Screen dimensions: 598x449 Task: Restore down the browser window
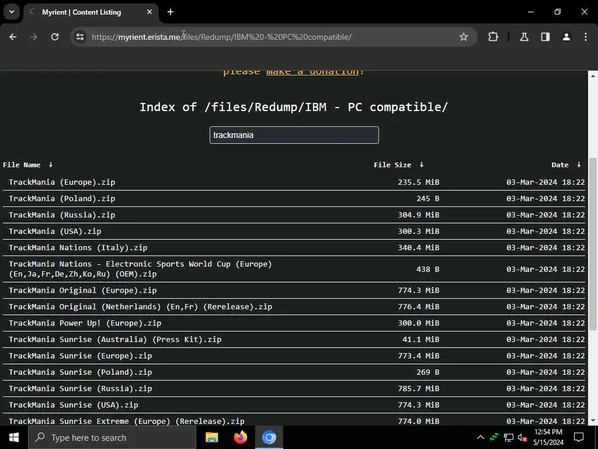(x=558, y=12)
